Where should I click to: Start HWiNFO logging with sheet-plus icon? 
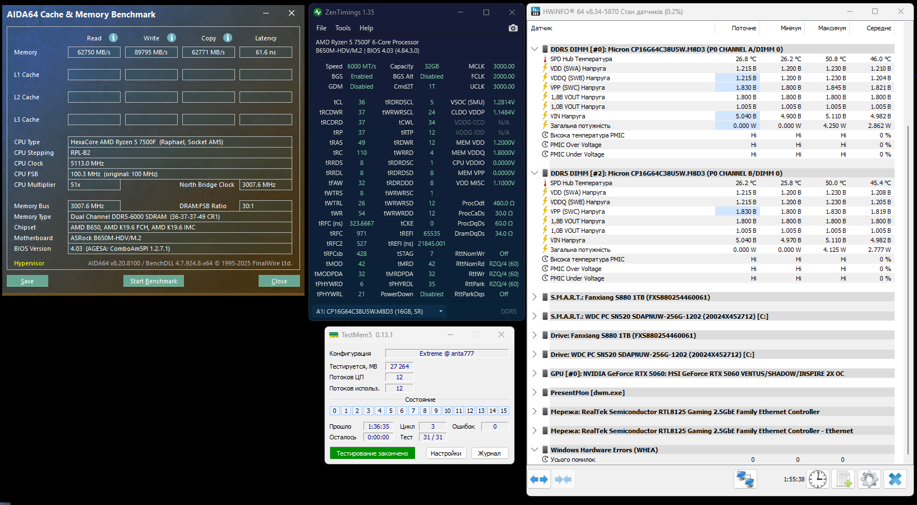click(x=844, y=479)
